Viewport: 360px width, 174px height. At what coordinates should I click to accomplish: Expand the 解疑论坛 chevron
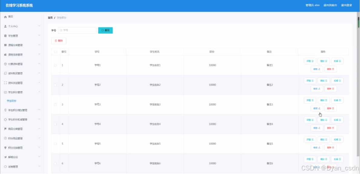pos(39,157)
